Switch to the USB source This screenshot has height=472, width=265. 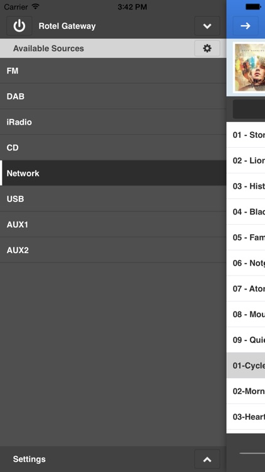pos(113,199)
